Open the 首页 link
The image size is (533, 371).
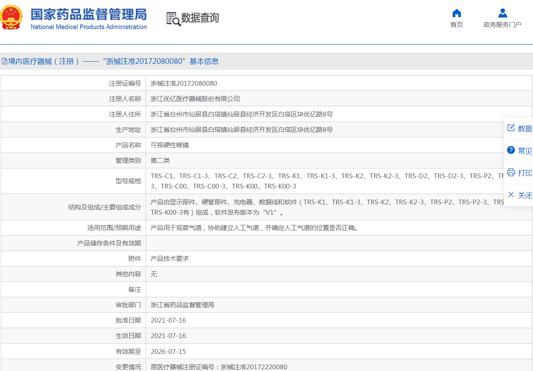point(457,24)
